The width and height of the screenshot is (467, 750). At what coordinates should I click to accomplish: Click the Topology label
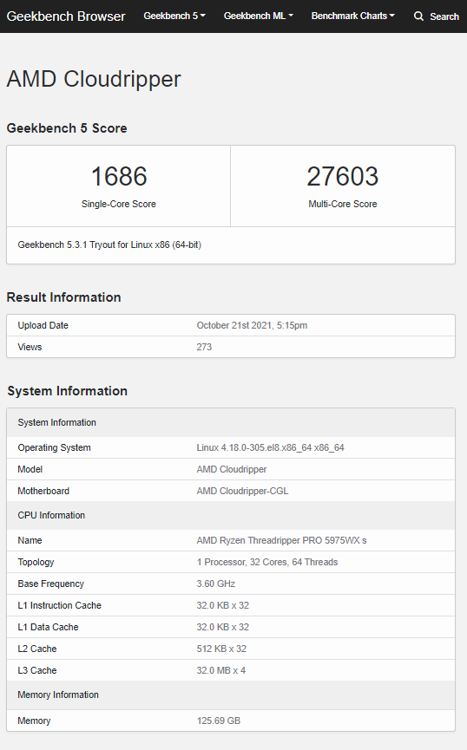point(36,562)
